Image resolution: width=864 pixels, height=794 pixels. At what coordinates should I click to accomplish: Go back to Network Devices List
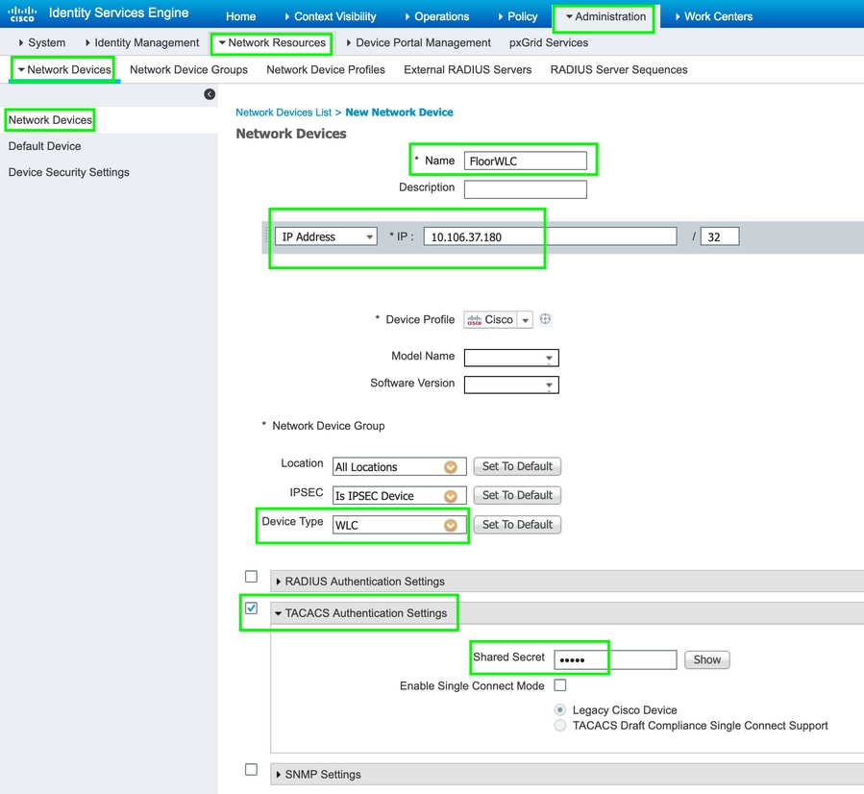coord(284,112)
